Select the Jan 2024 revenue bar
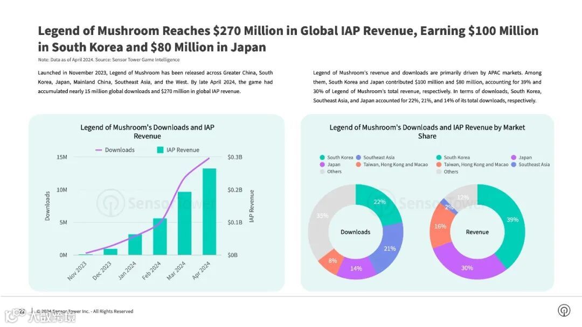This screenshot has height=327, width=582. pyautogui.click(x=135, y=245)
